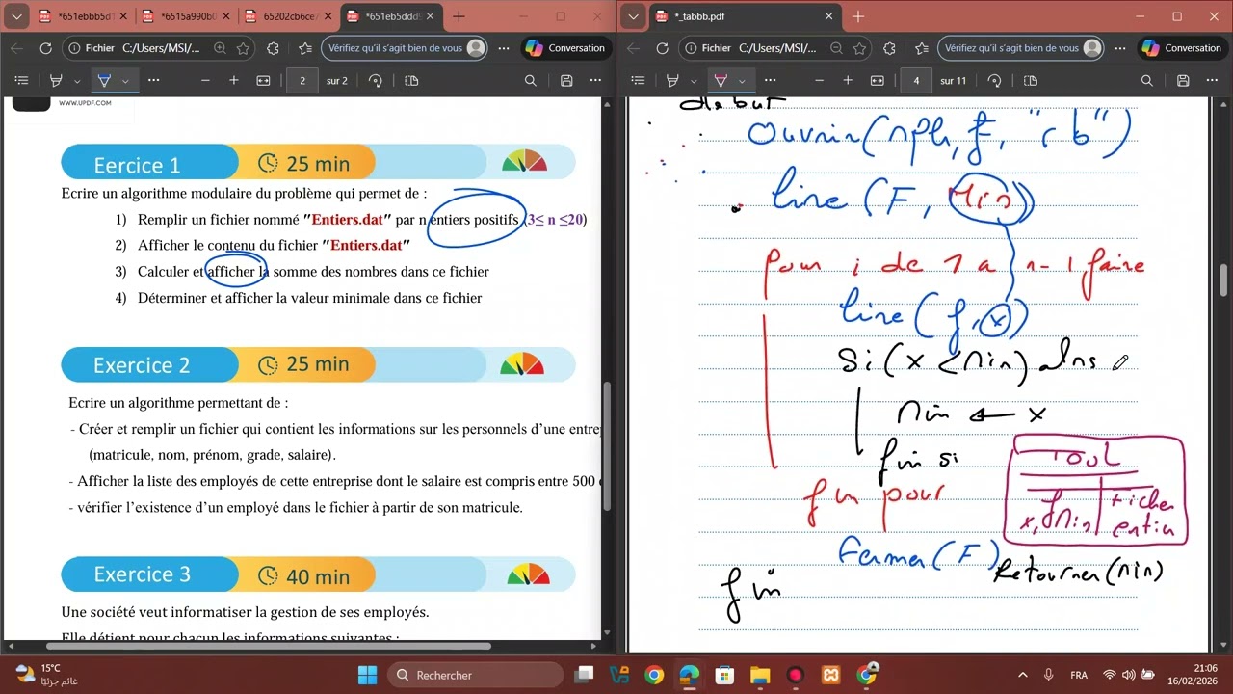Open tab actions menu in right browser window
Viewport: 1233px width, 694px height.
coord(633,16)
